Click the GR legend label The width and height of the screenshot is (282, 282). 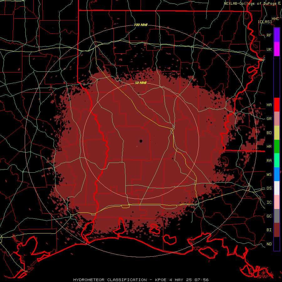click(269, 119)
